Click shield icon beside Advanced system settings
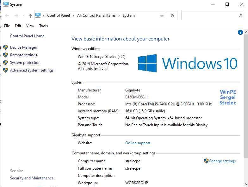 point(5,70)
